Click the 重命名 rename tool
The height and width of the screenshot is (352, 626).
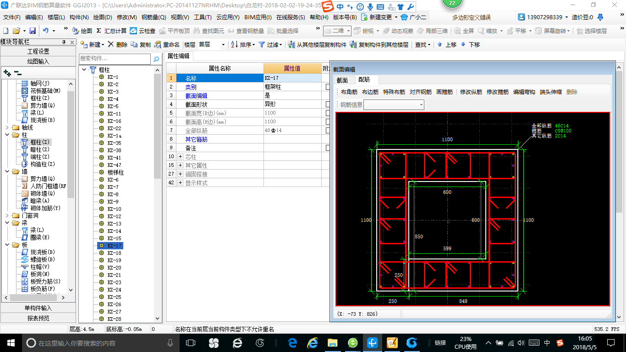coord(167,44)
